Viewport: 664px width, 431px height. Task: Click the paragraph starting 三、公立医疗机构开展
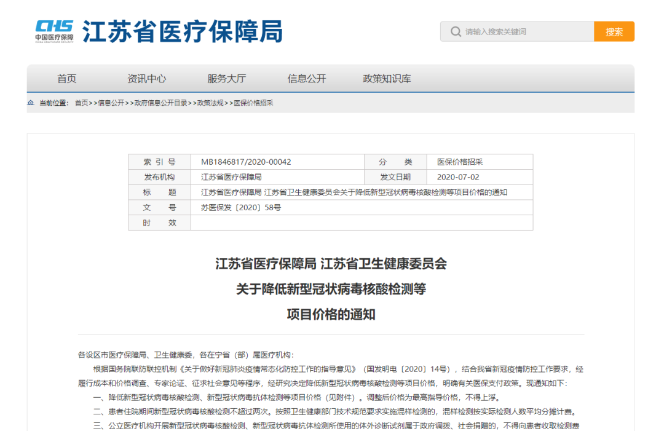336,426
